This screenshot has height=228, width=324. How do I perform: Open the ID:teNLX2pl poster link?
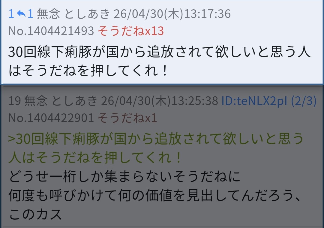(254, 101)
